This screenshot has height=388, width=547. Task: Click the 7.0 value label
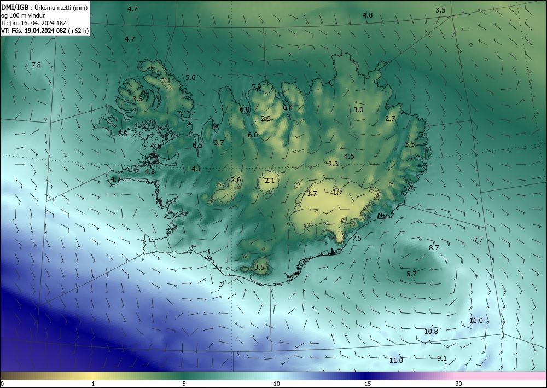(x=156, y=147)
